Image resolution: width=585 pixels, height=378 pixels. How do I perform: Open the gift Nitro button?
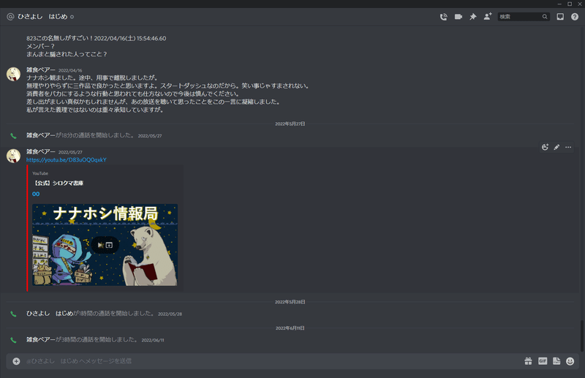[x=528, y=361]
